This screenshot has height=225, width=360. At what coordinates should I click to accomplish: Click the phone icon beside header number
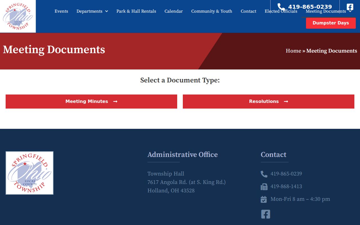tap(281, 7)
